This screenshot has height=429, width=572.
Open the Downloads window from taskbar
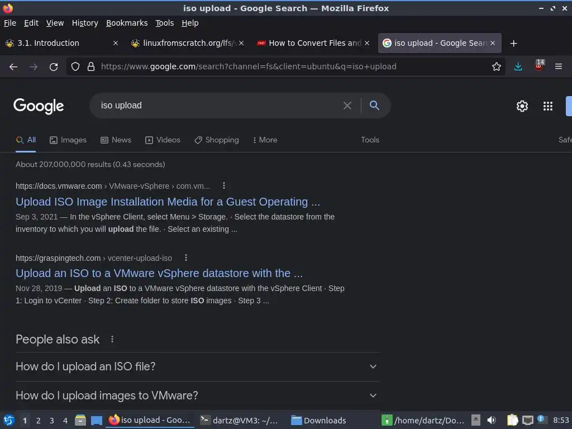point(318,421)
